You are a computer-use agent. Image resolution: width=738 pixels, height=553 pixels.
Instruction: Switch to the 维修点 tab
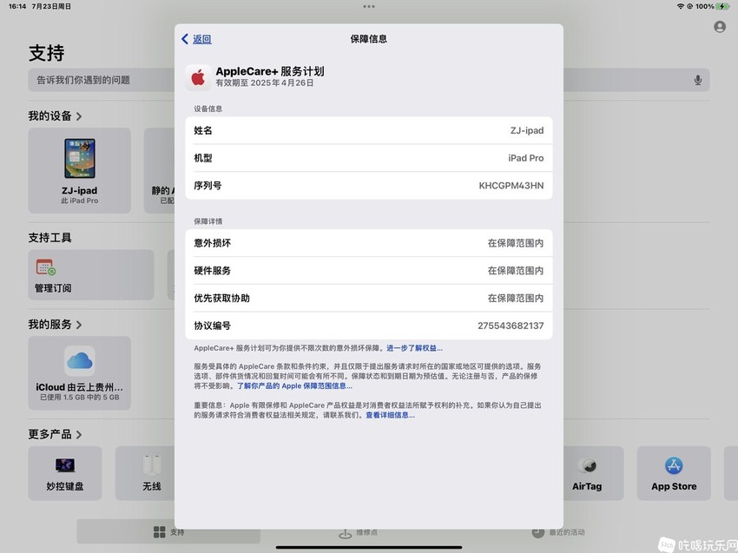click(359, 533)
